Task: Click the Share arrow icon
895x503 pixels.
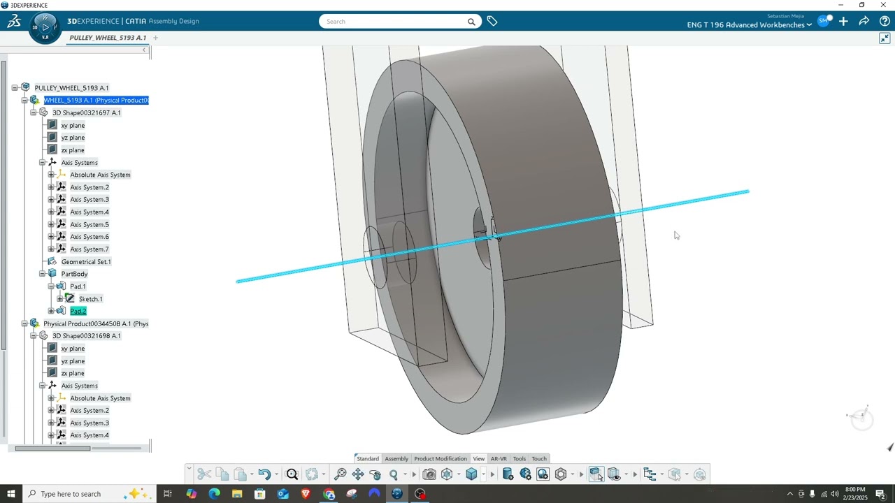Action: coord(864,22)
